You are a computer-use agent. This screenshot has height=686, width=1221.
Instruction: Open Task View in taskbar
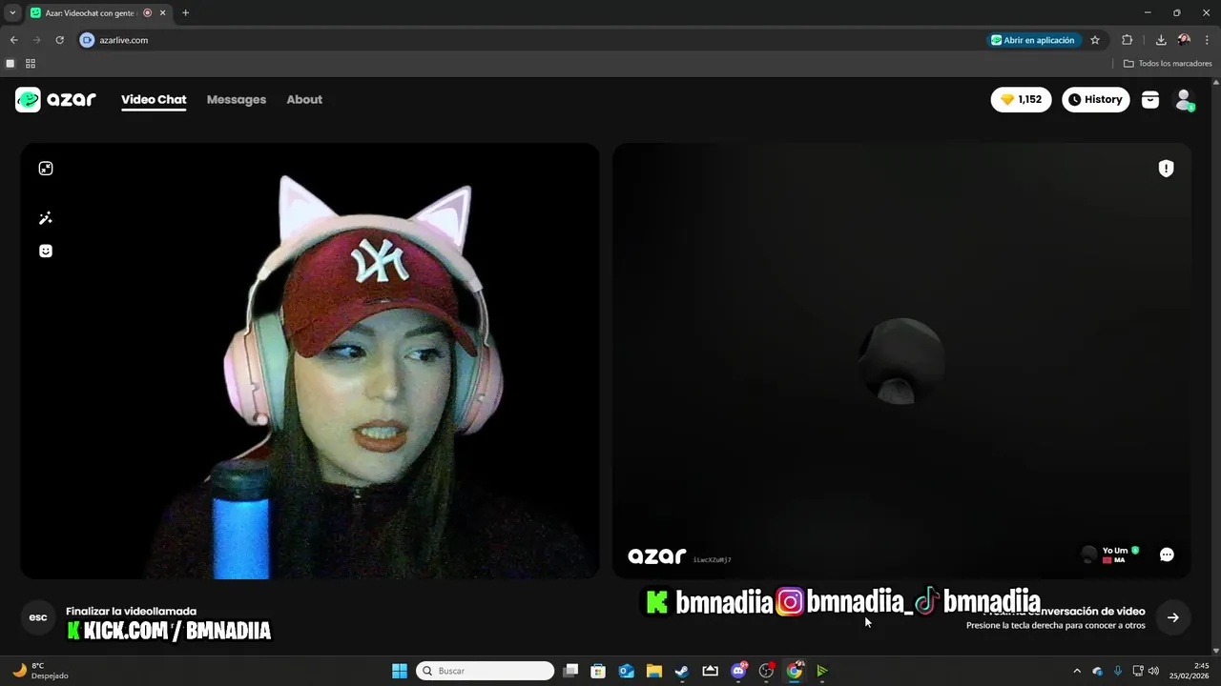570,671
